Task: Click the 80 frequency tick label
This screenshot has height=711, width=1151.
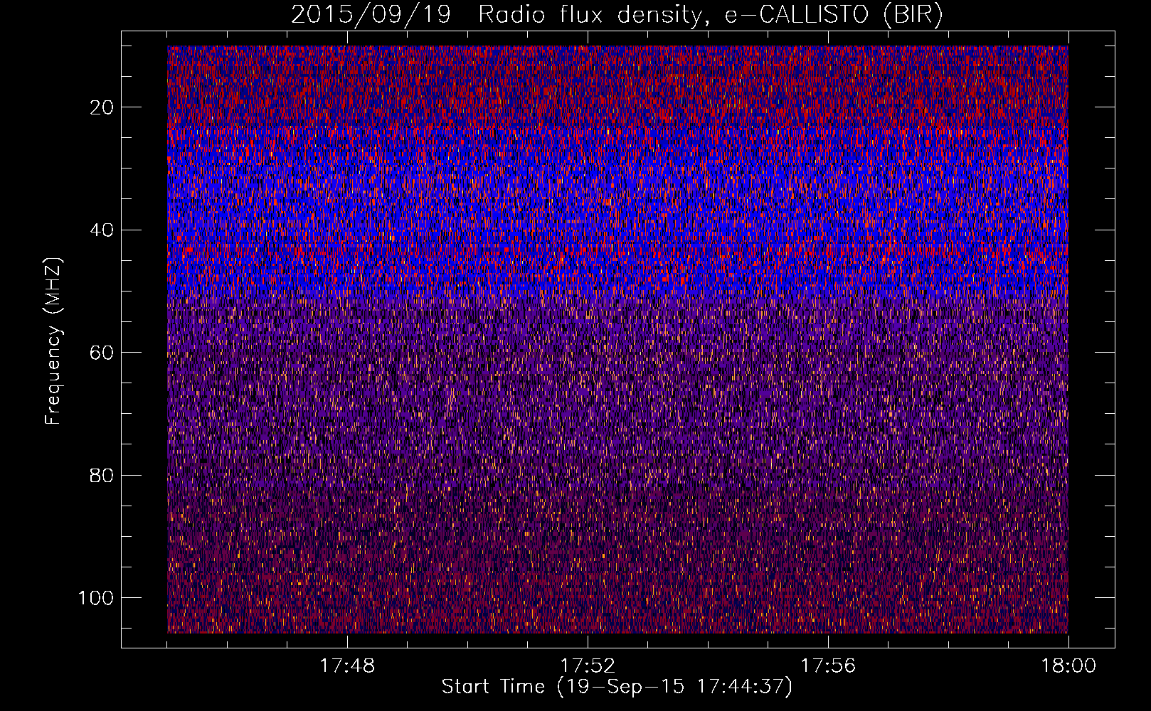Action: click(x=102, y=475)
